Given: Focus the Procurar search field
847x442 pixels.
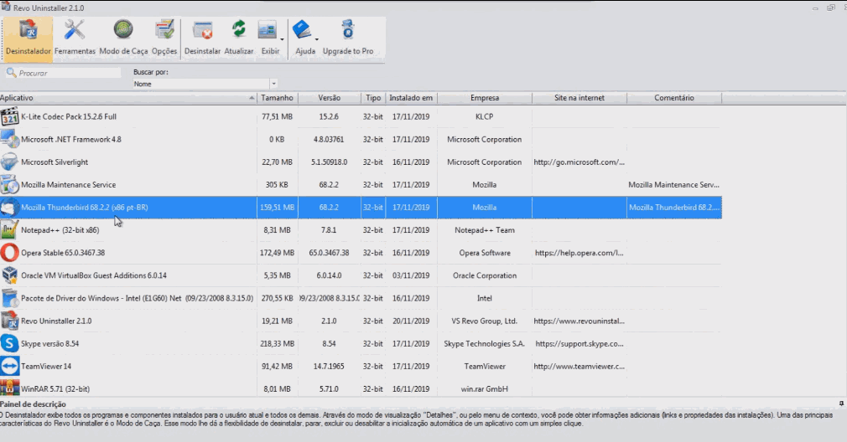Looking at the screenshot, I should click(x=64, y=73).
